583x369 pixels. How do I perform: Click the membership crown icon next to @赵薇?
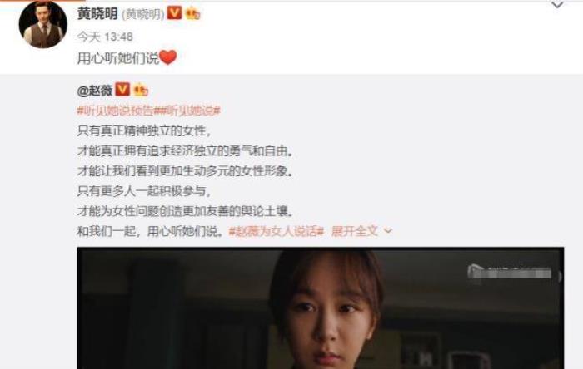141,90
